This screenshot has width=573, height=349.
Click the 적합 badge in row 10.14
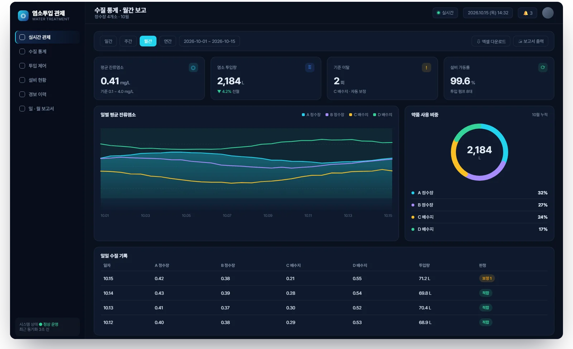tap(486, 293)
